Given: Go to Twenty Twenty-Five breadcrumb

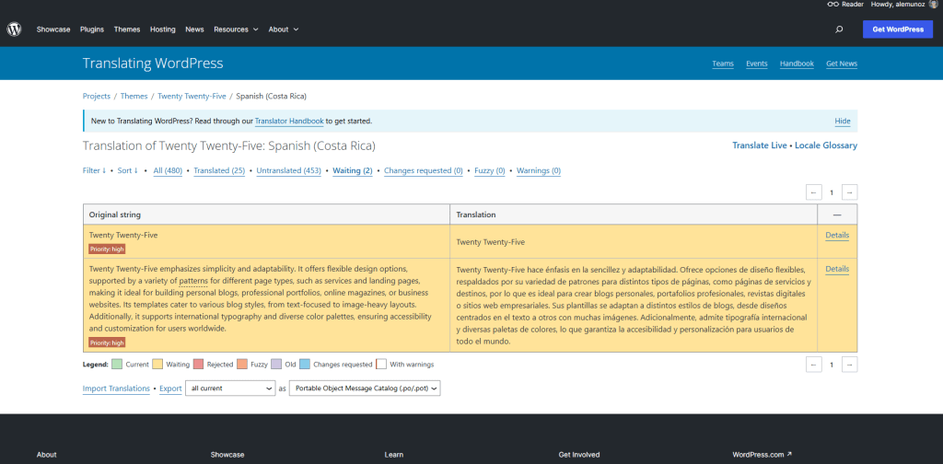Looking at the screenshot, I should pyautogui.click(x=192, y=96).
